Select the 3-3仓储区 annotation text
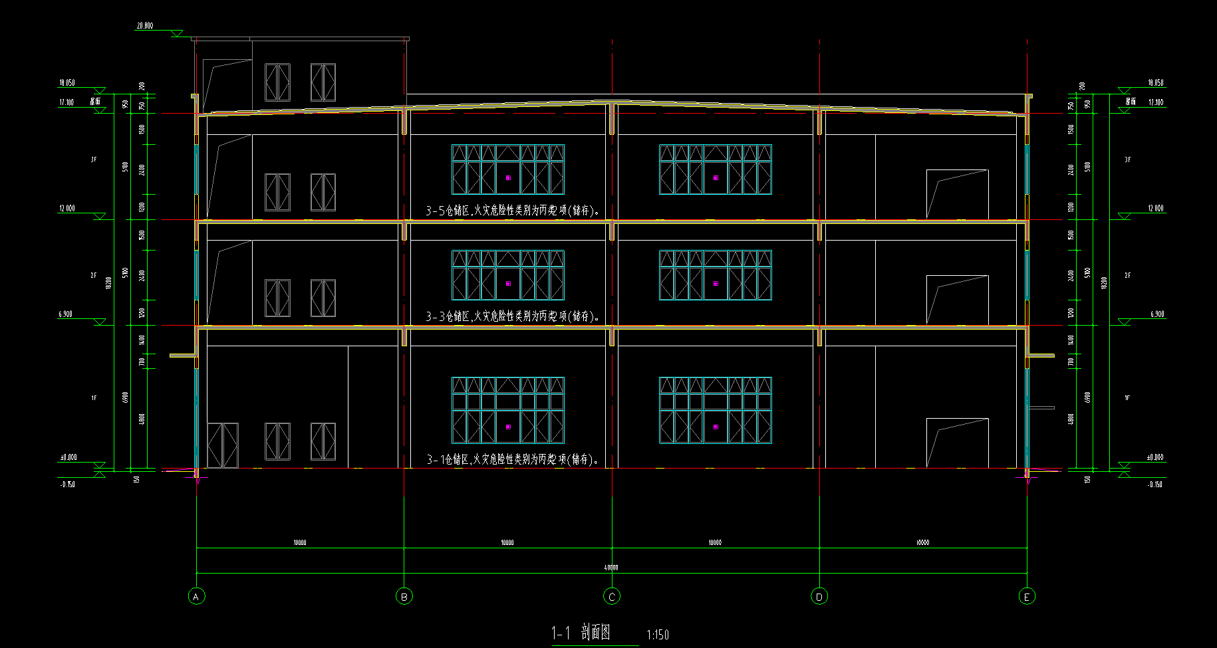This screenshot has width=1217, height=648. pyautogui.click(x=513, y=316)
